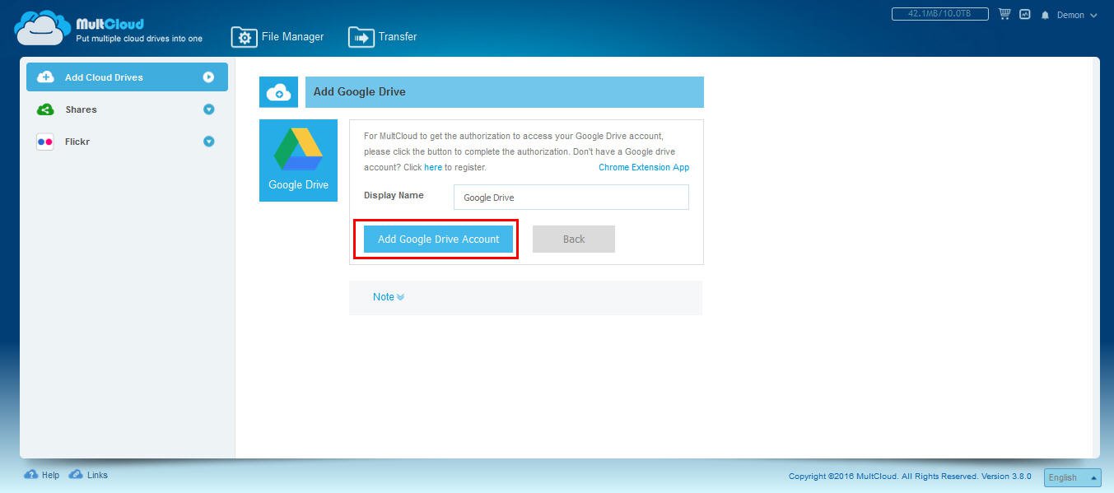Click the Links cloud icon in footer
This screenshot has width=1114, height=493.
[76, 475]
